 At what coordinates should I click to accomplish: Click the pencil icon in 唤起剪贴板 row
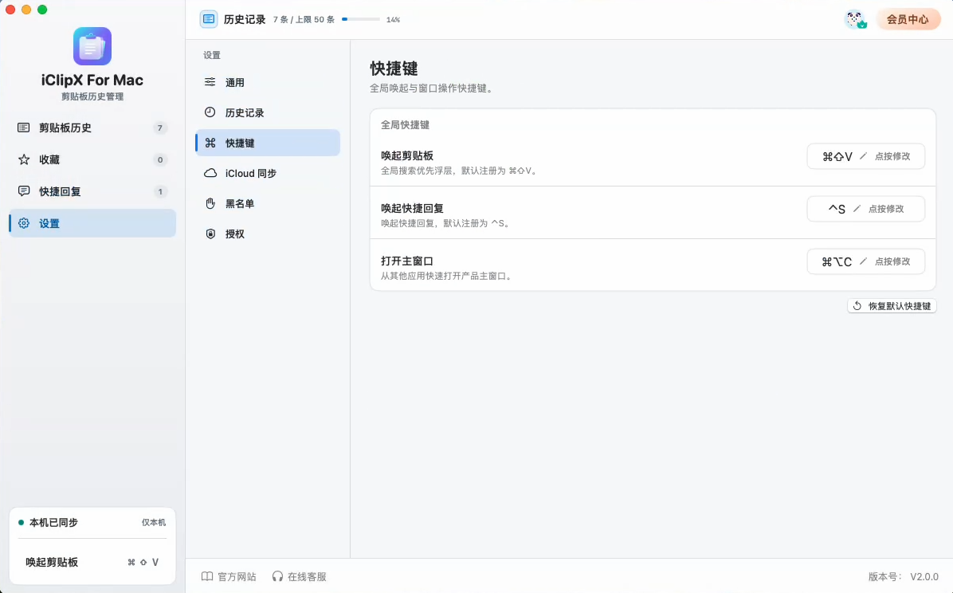(863, 156)
